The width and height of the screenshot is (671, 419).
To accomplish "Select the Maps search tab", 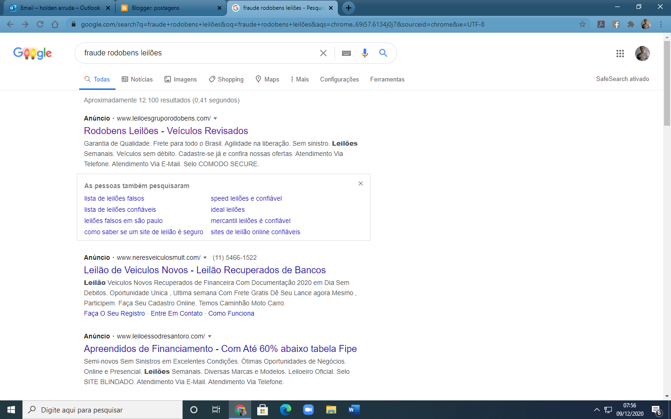I will (x=267, y=79).
